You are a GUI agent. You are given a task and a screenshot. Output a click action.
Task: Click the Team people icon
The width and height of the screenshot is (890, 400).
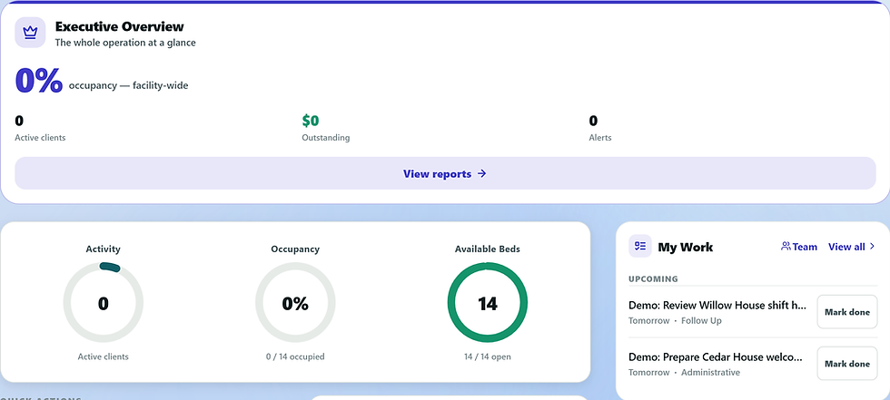tap(786, 247)
